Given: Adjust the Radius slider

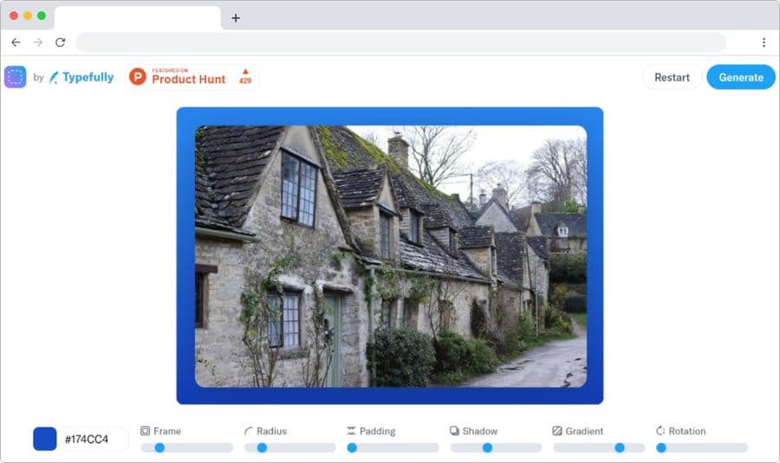Looking at the screenshot, I should [x=290, y=447].
